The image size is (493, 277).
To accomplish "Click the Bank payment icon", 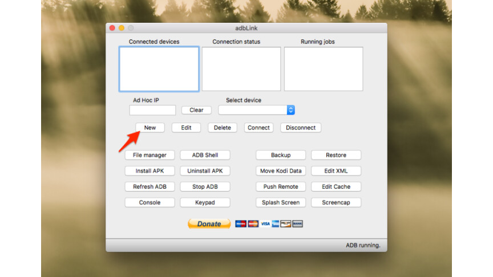I will point(297,223).
